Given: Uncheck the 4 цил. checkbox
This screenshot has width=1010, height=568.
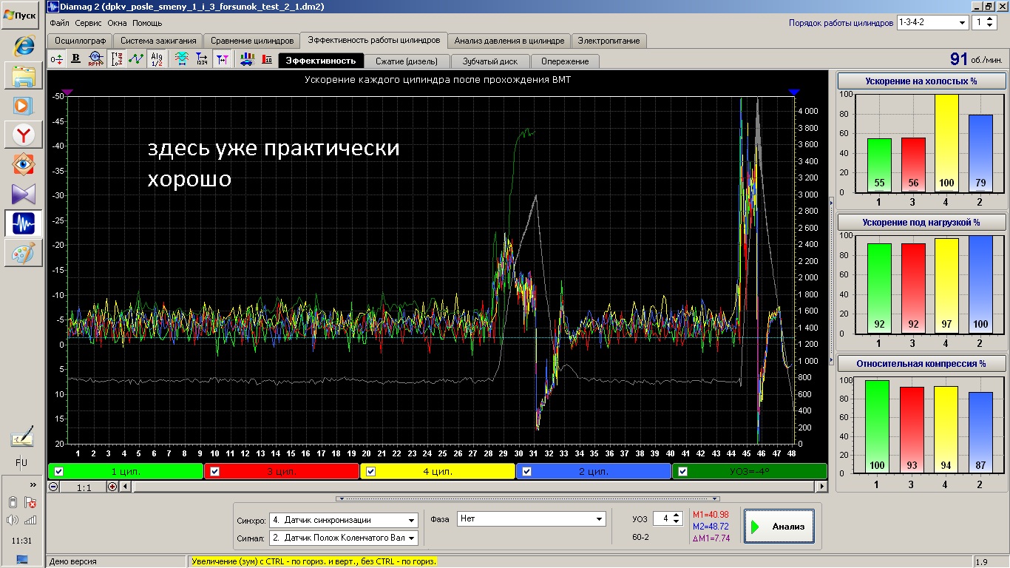Looking at the screenshot, I should click(x=371, y=471).
